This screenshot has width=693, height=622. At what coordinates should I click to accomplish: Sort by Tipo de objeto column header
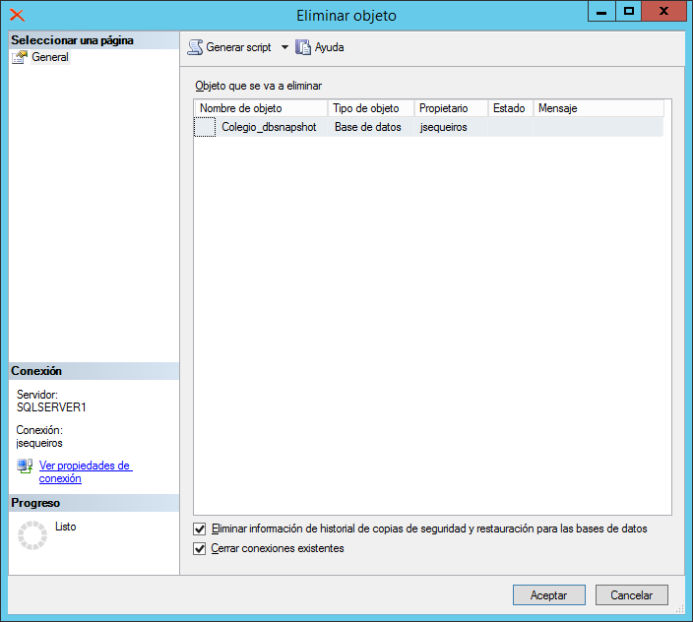(371, 108)
